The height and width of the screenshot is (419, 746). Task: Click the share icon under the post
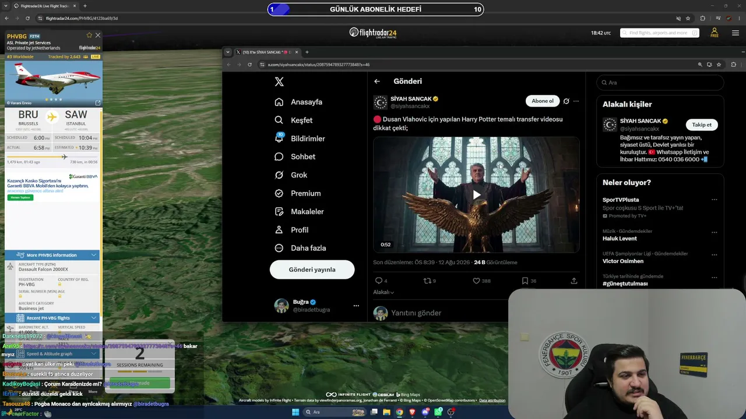[574, 280]
